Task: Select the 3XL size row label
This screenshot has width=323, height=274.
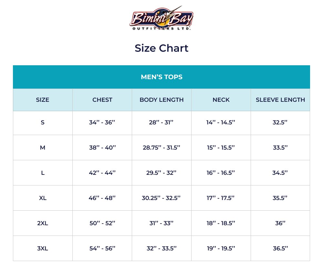Action: [43, 248]
